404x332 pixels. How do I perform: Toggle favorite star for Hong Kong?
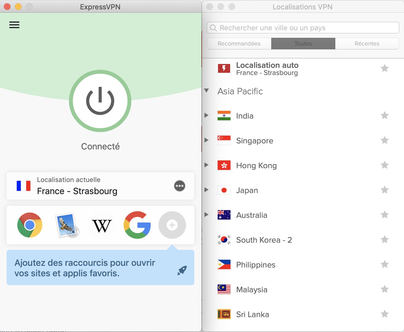[385, 165]
